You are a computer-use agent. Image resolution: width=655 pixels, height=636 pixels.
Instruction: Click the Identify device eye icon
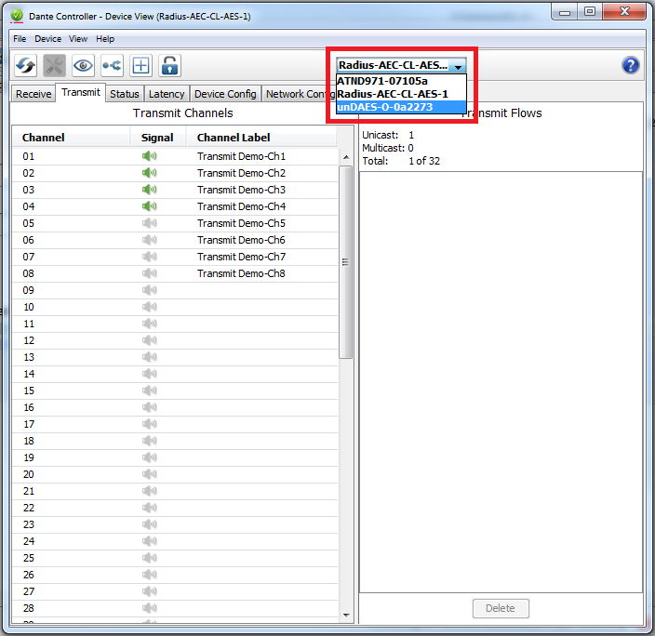pyautogui.click(x=83, y=66)
